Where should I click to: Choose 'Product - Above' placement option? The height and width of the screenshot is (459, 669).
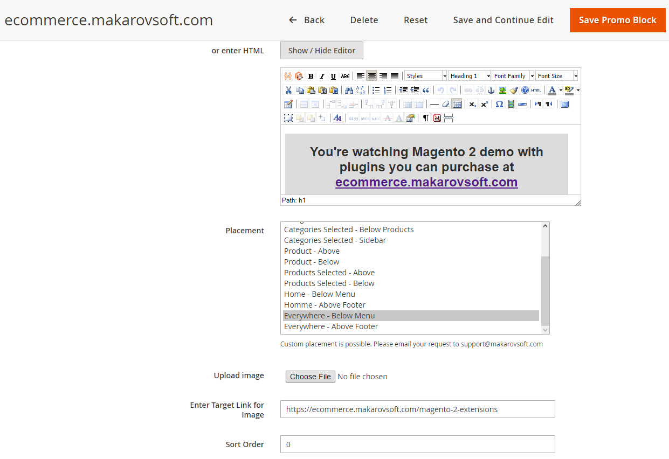tap(411, 251)
